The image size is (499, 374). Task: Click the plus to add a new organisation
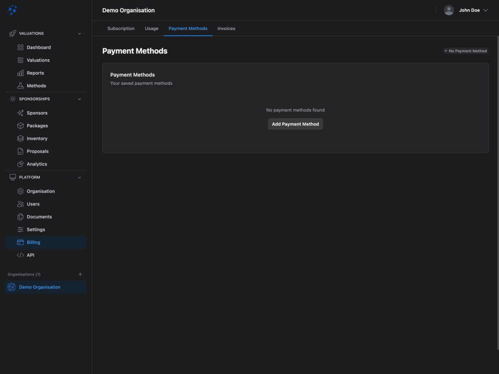pyautogui.click(x=80, y=274)
